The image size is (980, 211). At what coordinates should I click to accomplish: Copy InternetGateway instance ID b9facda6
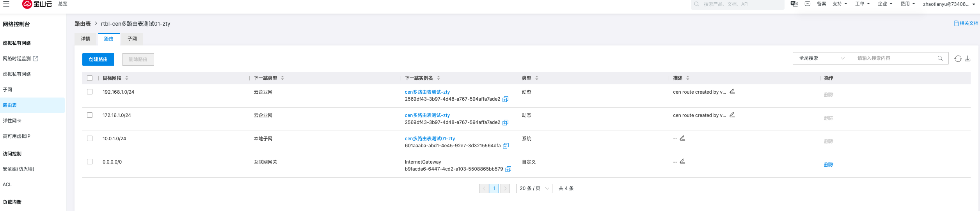click(x=508, y=169)
